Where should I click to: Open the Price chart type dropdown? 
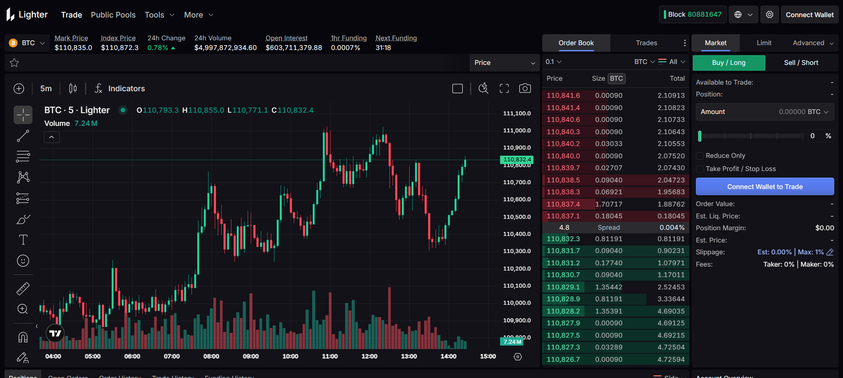click(504, 63)
